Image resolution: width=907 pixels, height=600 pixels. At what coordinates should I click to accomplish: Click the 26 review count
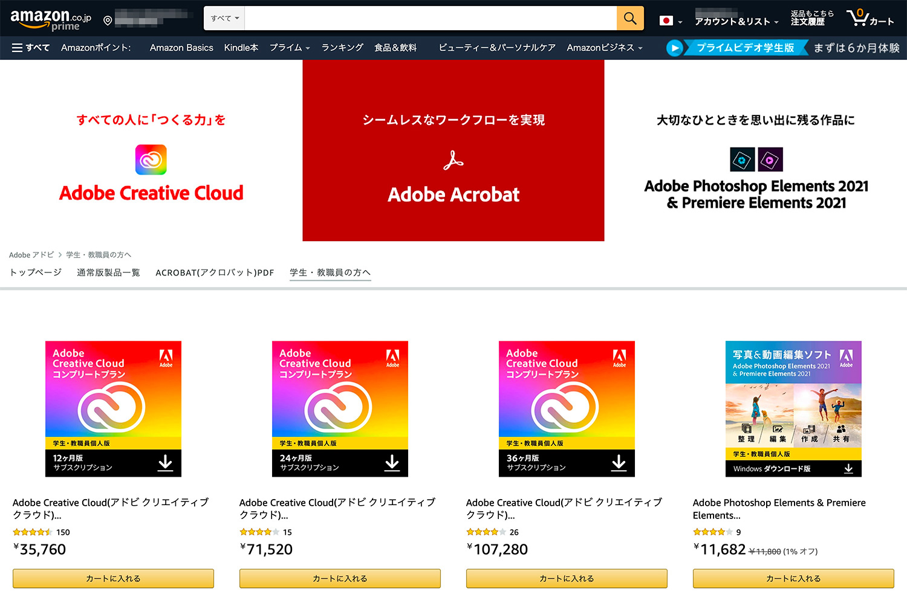(514, 532)
